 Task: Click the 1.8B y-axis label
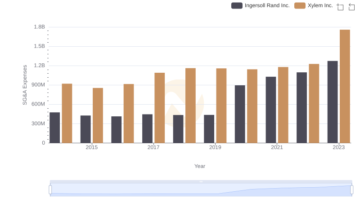(40, 27)
